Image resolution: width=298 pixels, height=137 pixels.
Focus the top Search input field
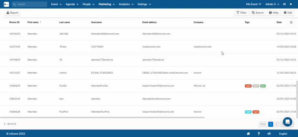29,4
